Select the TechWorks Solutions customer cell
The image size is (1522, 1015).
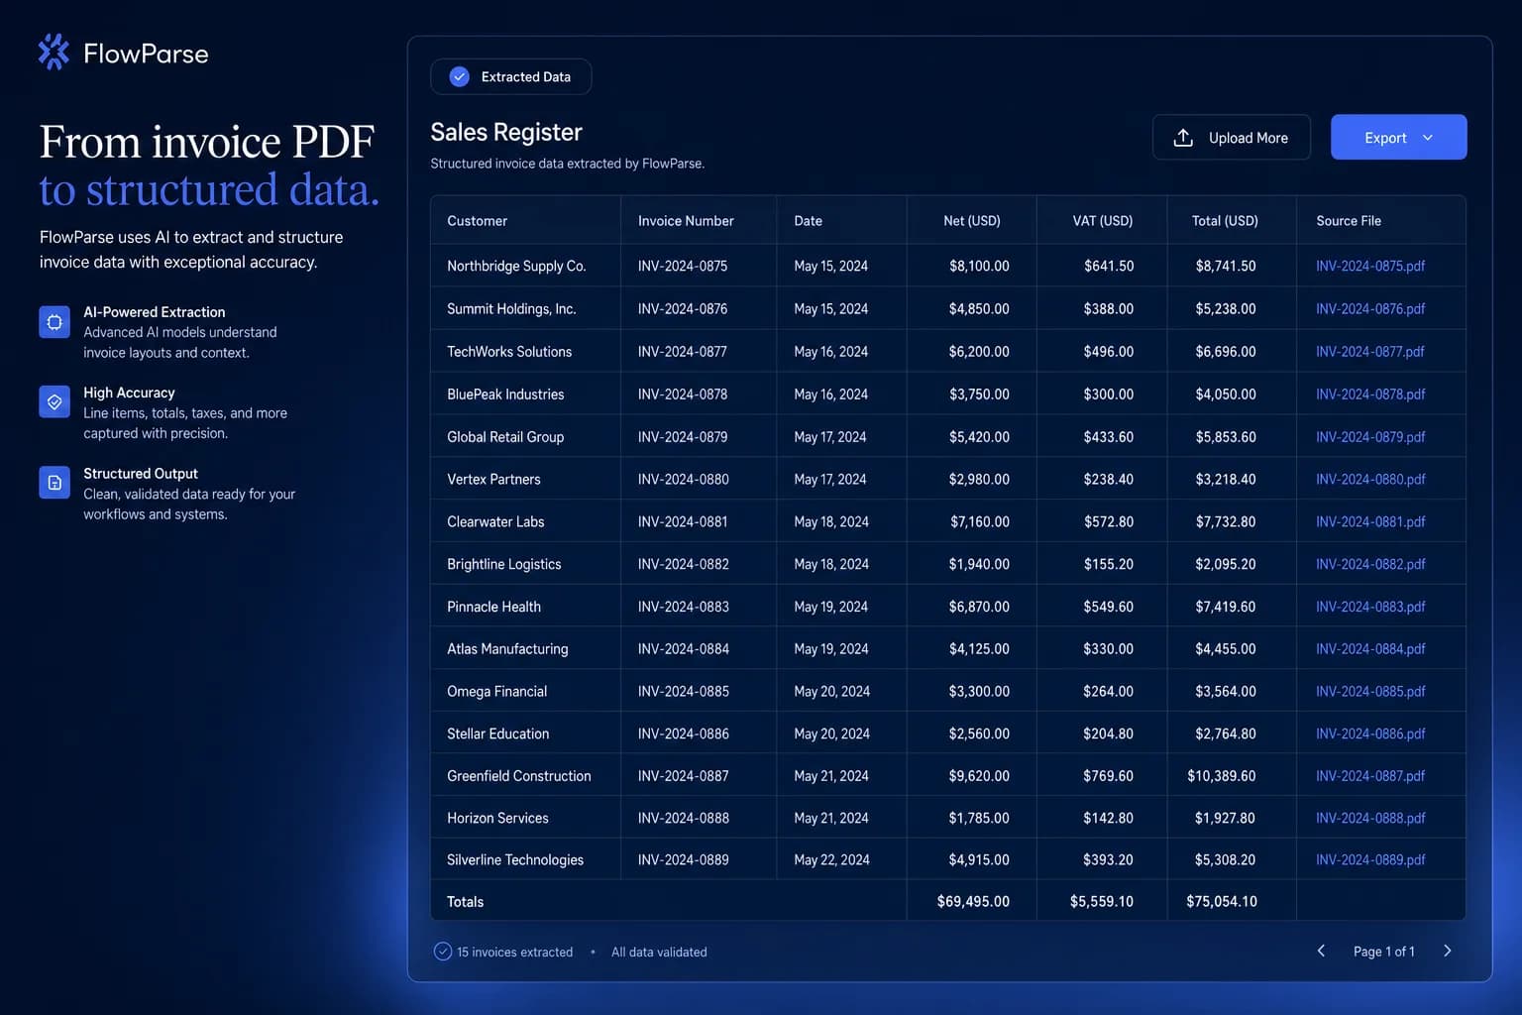(525, 351)
